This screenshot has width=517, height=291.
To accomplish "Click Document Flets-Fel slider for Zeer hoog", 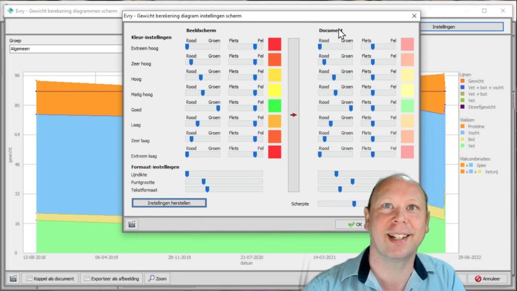I will (378, 62).
